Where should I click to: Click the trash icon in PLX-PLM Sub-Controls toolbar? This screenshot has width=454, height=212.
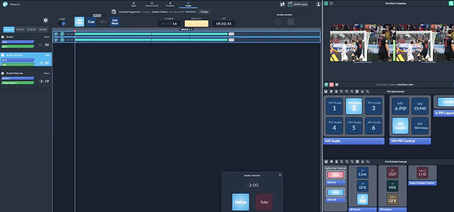pos(336,162)
